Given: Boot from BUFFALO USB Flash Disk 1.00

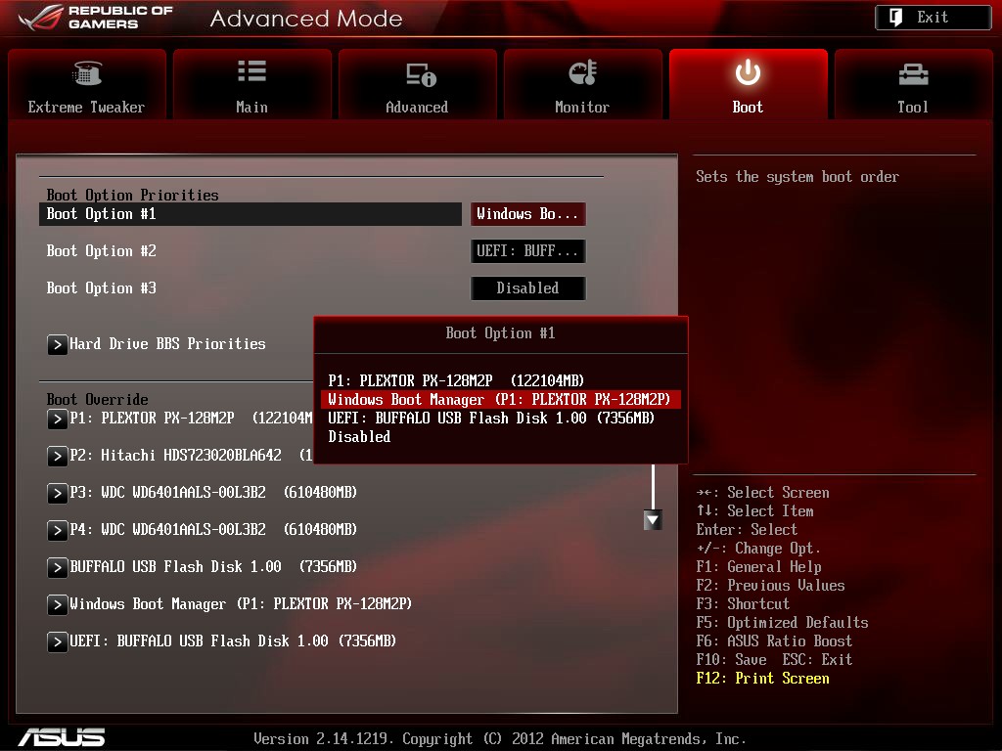Looking at the screenshot, I should [212, 566].
